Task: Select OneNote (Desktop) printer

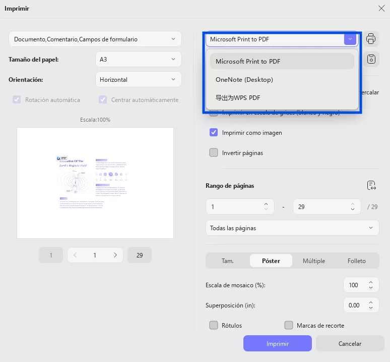Action: pos(282,79)
